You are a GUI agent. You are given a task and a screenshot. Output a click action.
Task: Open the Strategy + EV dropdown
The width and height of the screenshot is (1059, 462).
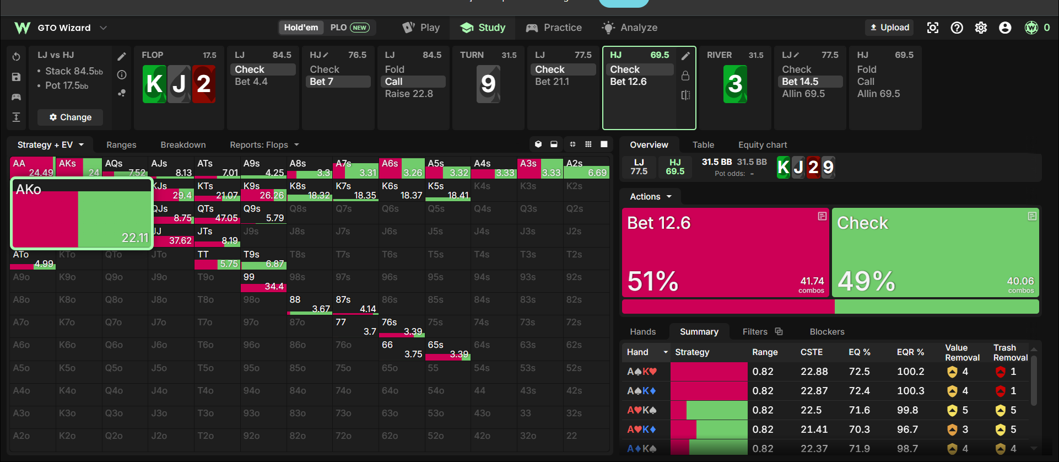[51, 144]
